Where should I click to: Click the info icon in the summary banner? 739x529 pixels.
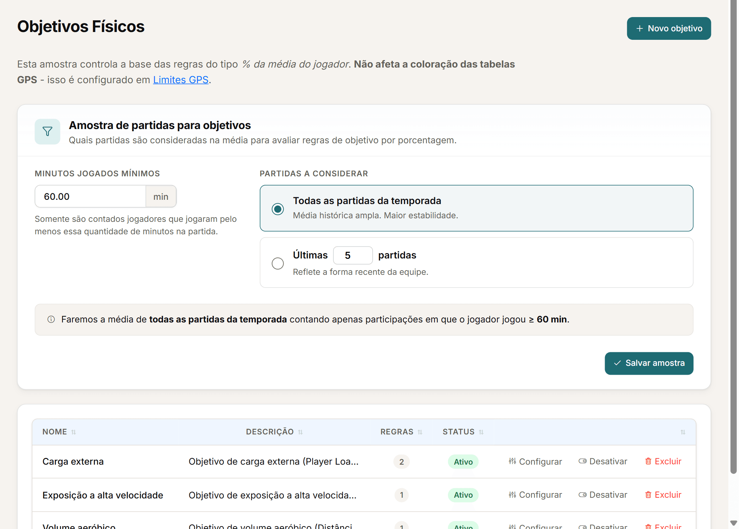pos(51,319)
